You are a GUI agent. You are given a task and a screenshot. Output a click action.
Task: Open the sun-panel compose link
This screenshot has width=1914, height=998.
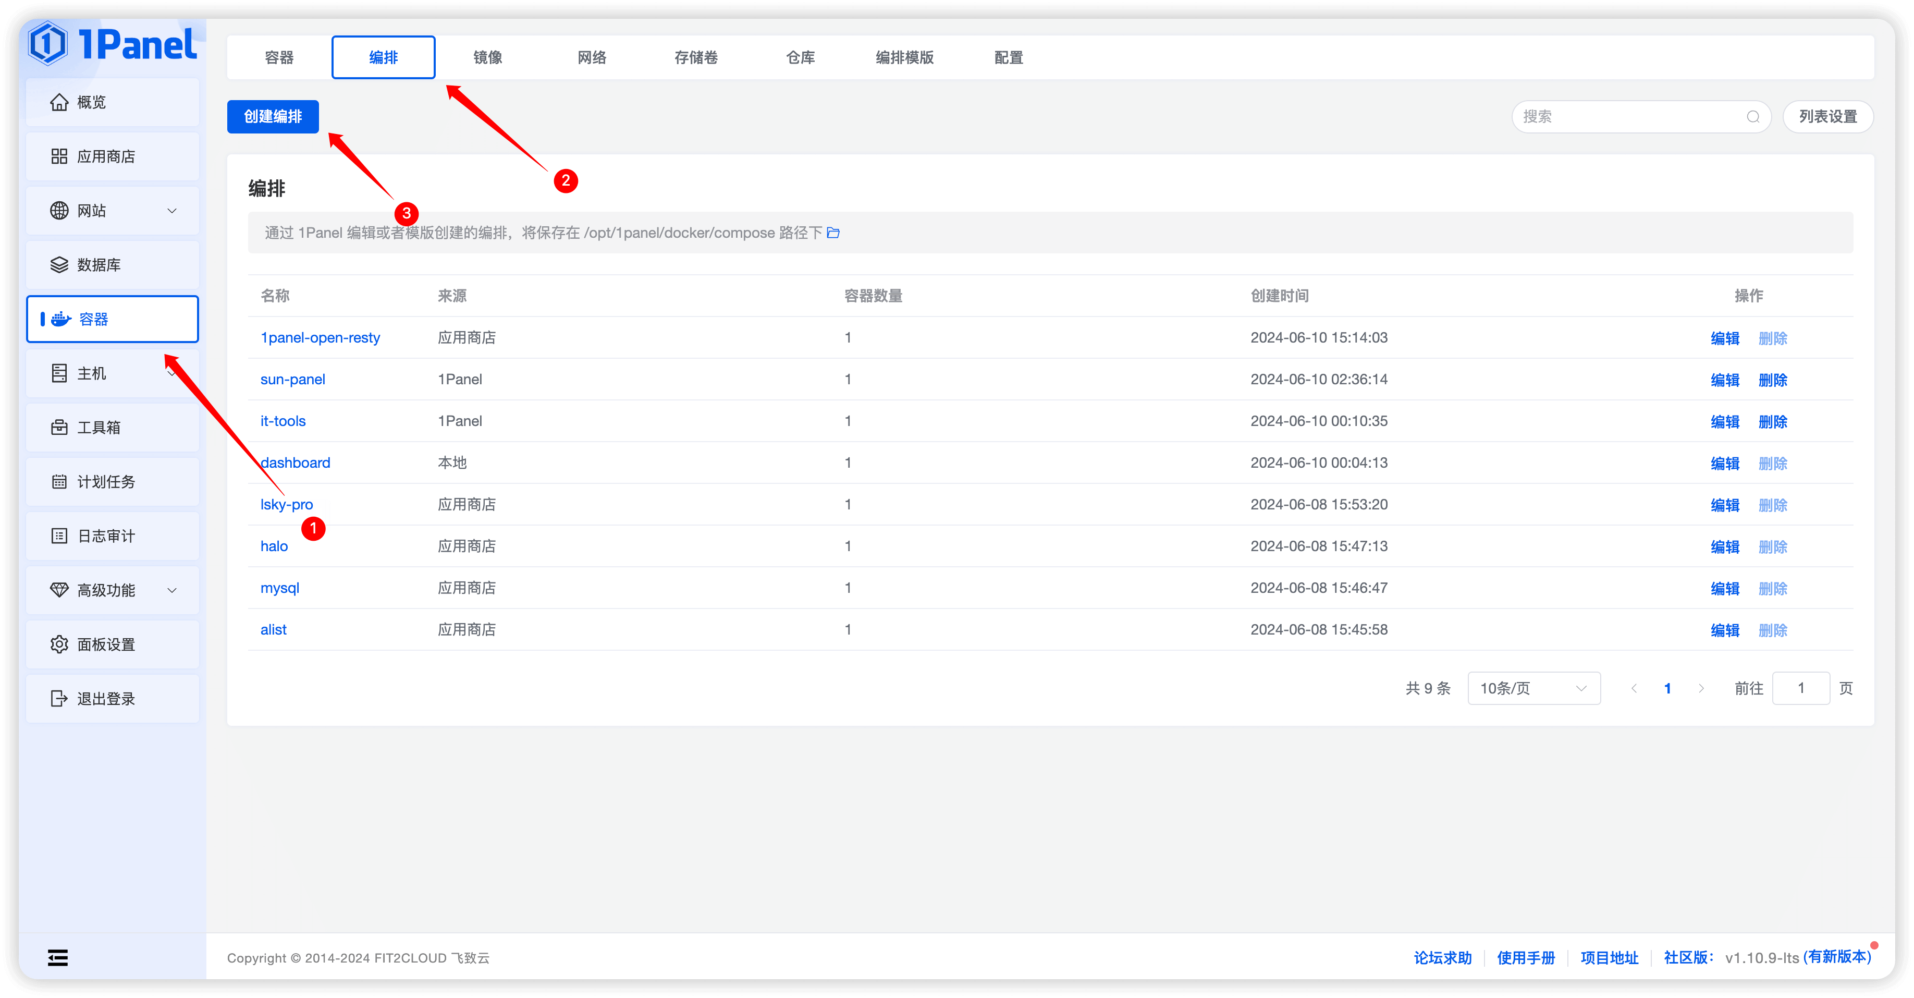293,379
